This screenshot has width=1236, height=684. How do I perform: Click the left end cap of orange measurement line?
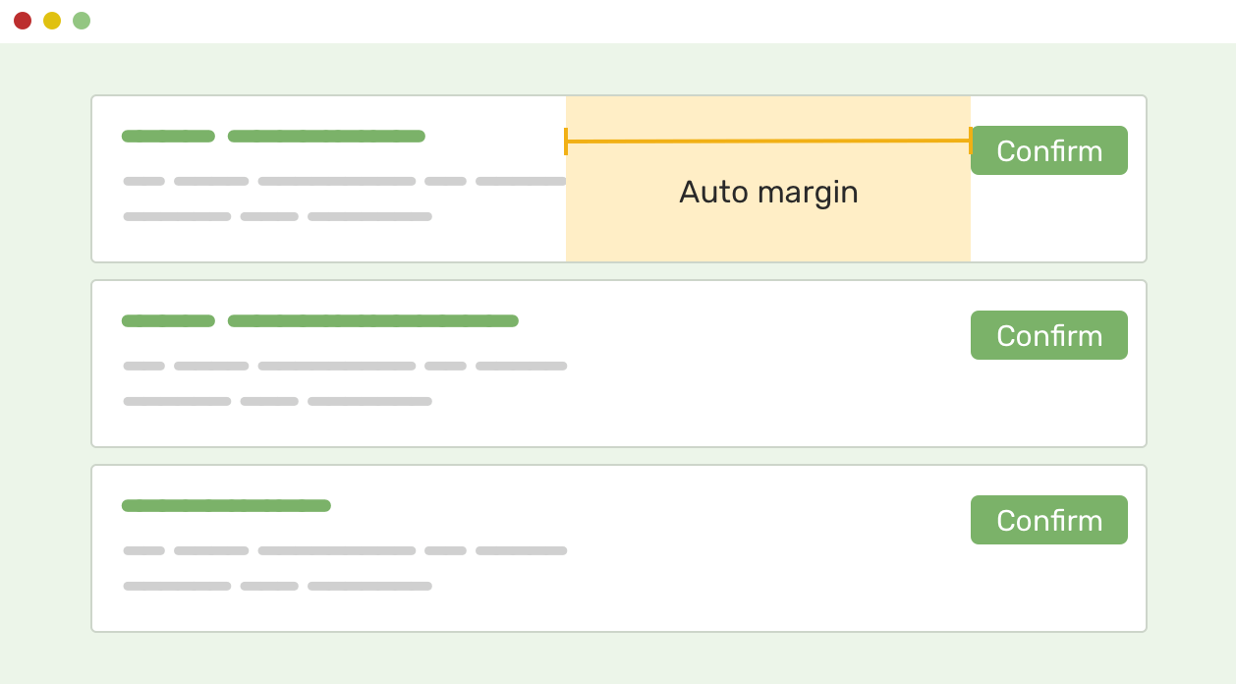(566, 142)
